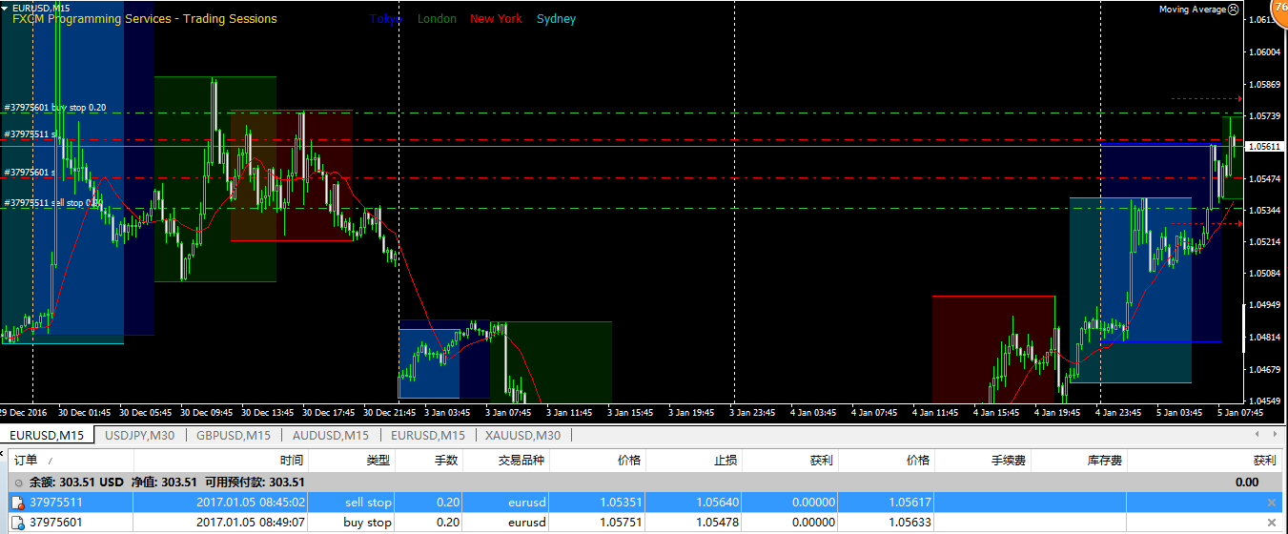Open the XAUUSD,M30 chart tab
Screen dimensions: 1288x534
click(x=524, y=436)
